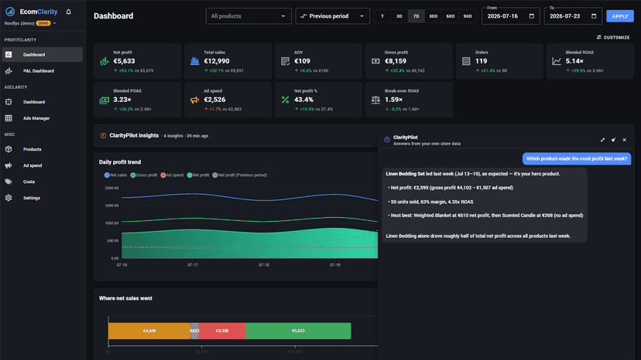Toggle Net sales legend series
The image size is (641, 360).
tap(115, 175)
